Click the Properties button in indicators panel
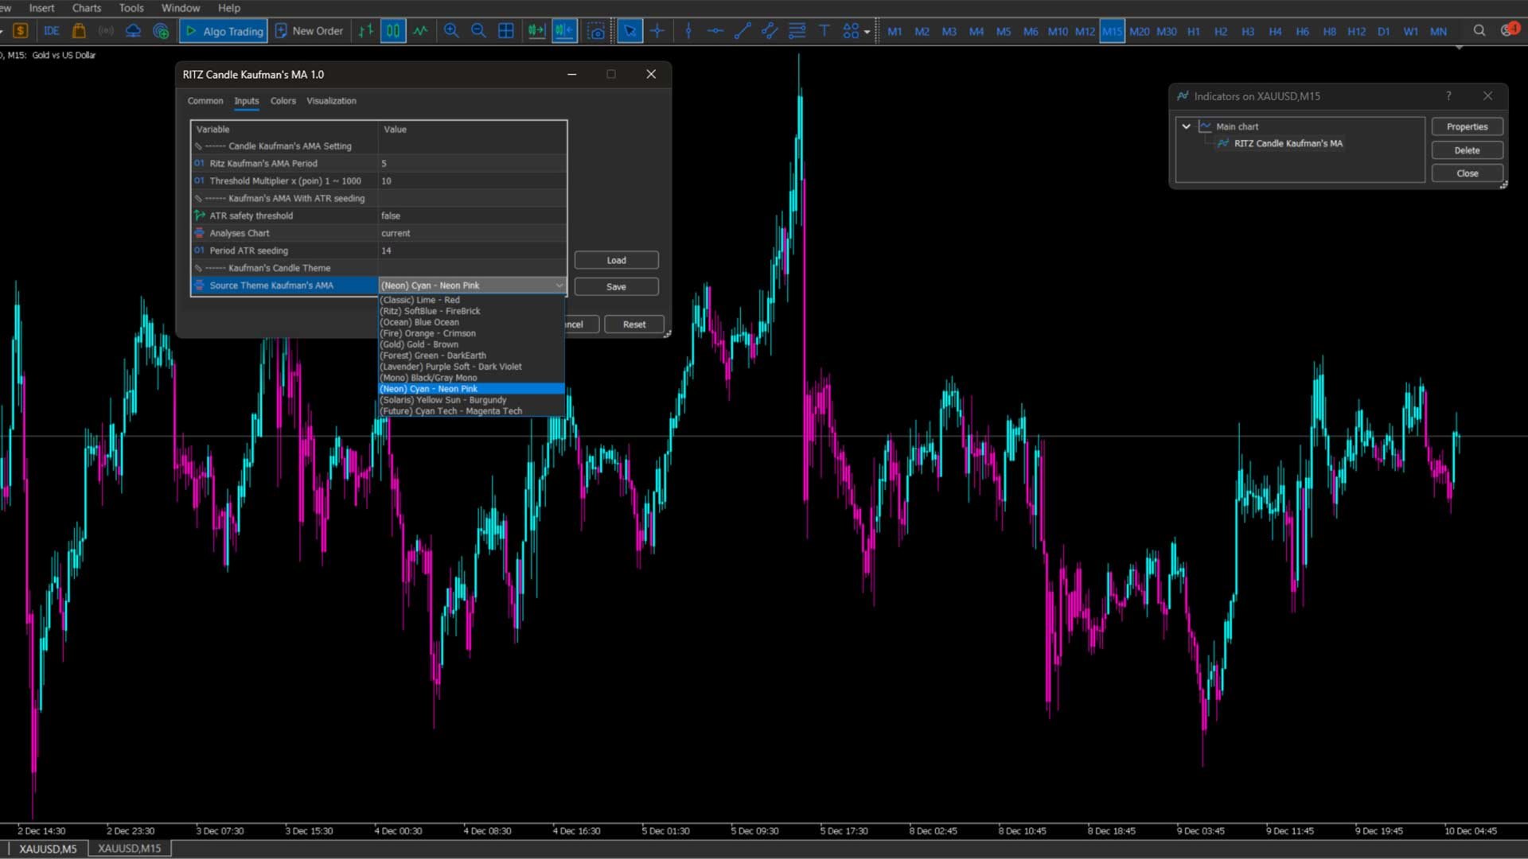 [1466, 126]
